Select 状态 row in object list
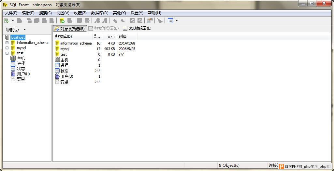 [64, 71]
